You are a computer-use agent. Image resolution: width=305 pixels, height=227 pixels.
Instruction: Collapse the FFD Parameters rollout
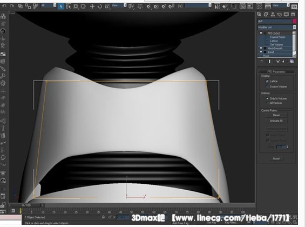click(276, 72)
